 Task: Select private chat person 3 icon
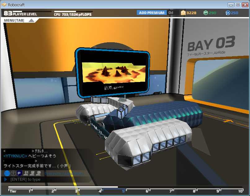(x=38, y=173)
